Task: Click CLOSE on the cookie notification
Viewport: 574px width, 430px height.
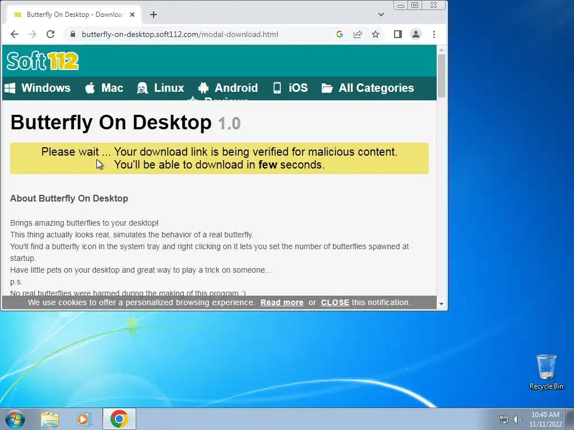Action: pyautogui.click(x=335, y=303)
